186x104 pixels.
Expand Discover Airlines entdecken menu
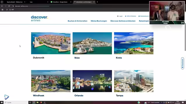pyautogui.click(x=123, y=21)
